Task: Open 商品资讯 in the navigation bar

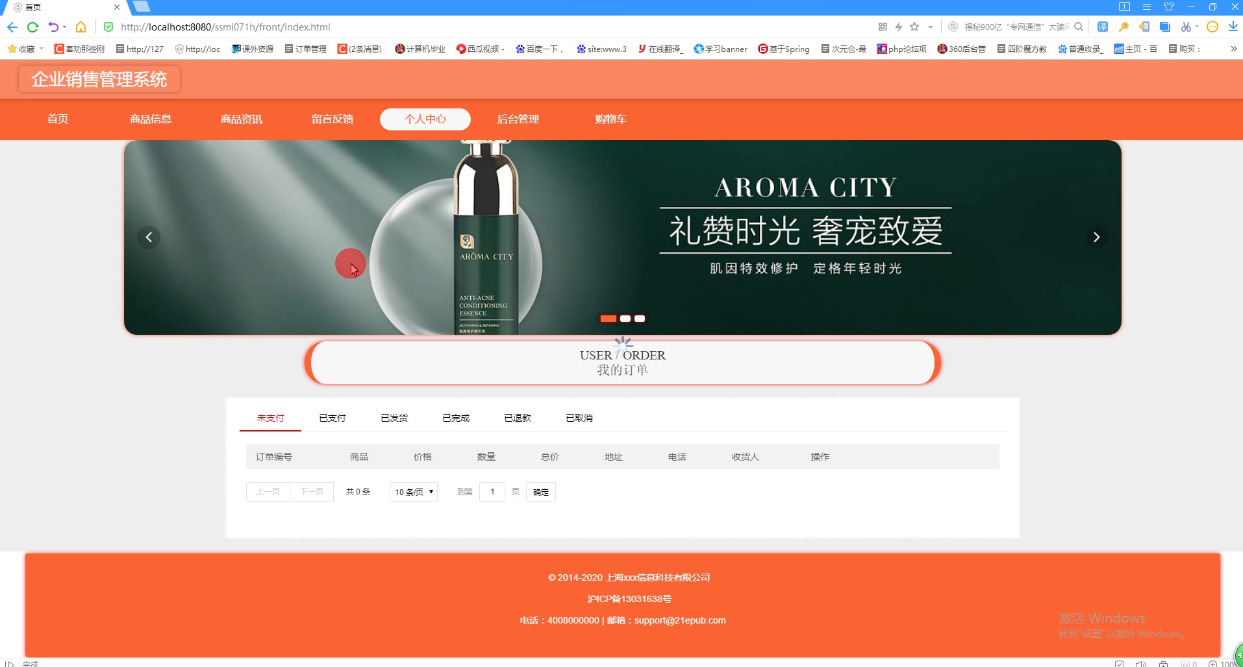Action: (x=242, y=119)
